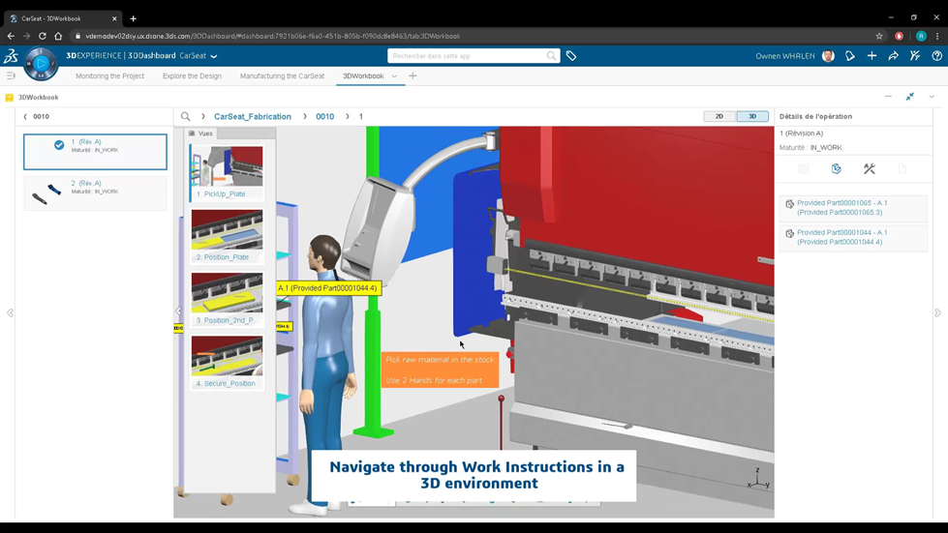Click the Dassault Systèmes 3DS logo
Image resolution: width=948 pixels, height=533 pixels.
point(11,56)
